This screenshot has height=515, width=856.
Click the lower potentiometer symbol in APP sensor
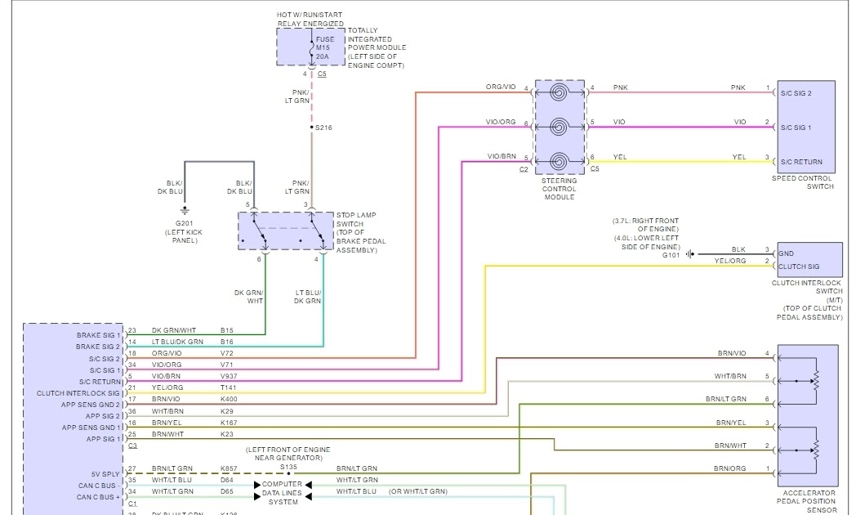pos(816,450)
